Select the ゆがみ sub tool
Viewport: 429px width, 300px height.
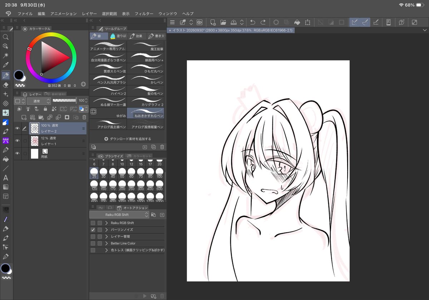[x=108, y=113]
